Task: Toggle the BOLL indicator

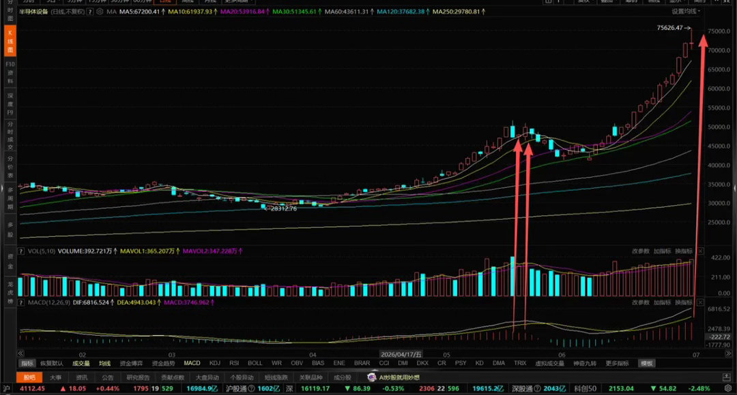Action: point(255,363)
